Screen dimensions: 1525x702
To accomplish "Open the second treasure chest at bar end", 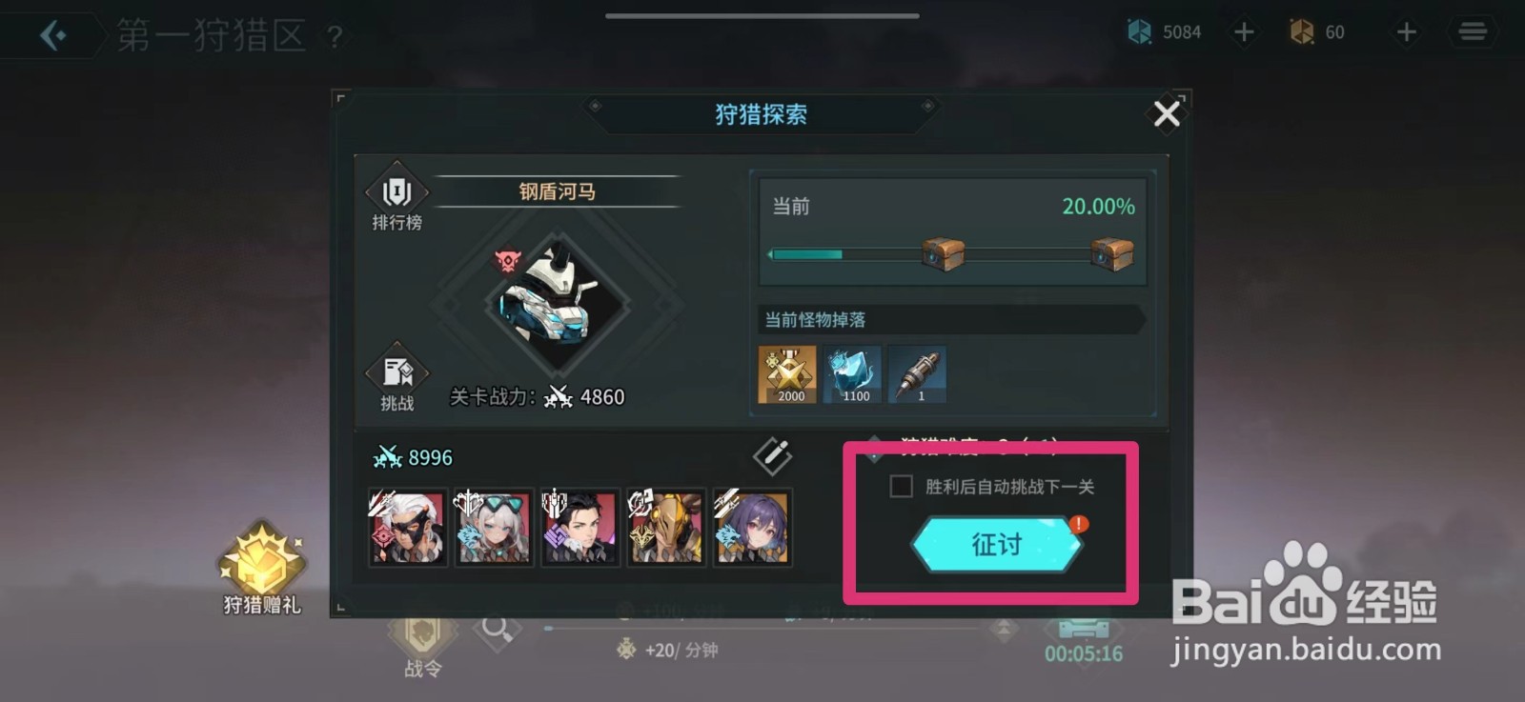I will tap(1111, 254).
